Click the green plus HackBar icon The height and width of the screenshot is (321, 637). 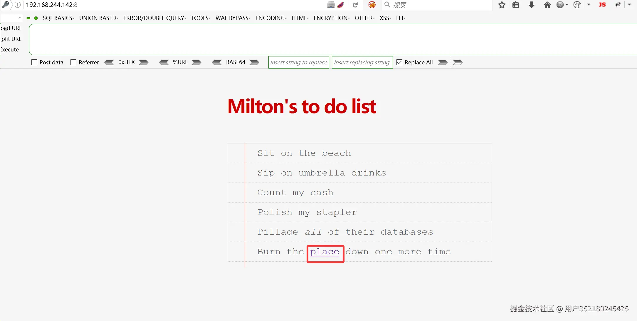36,18
